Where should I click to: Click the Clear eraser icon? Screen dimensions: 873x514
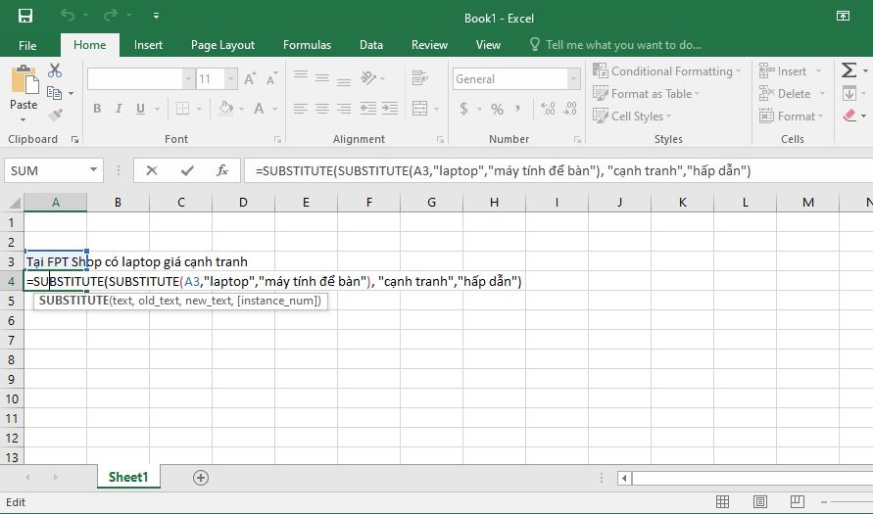point(849,116)
